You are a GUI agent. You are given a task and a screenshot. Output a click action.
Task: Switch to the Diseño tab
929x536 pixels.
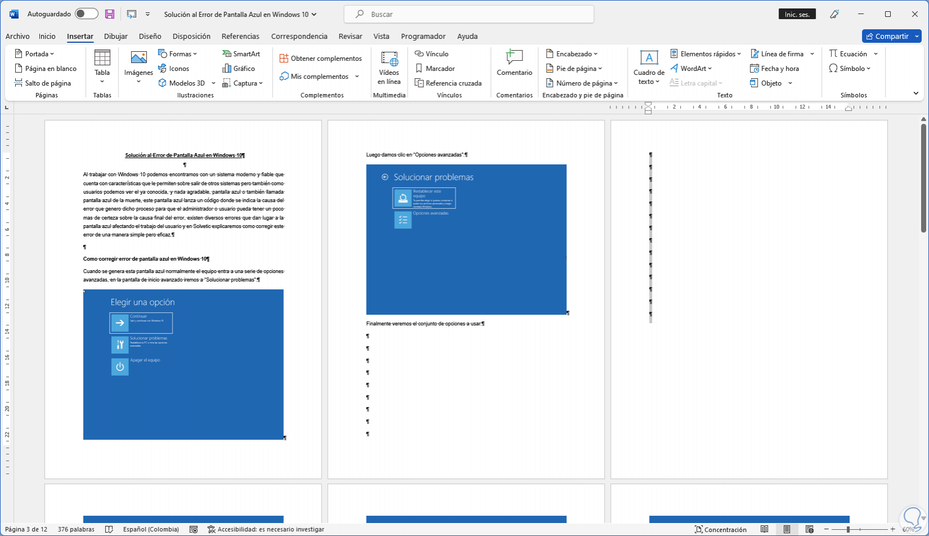(150, 37)
